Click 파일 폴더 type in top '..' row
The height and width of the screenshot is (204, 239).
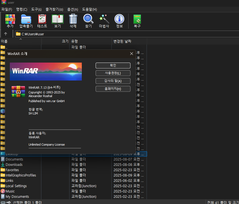pyautogui.click(x=79, y=47)
